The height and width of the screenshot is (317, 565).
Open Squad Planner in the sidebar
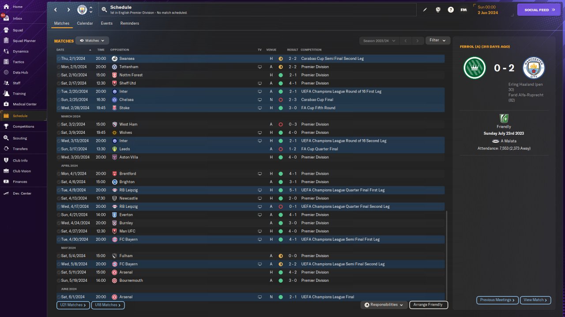(23, 41)
